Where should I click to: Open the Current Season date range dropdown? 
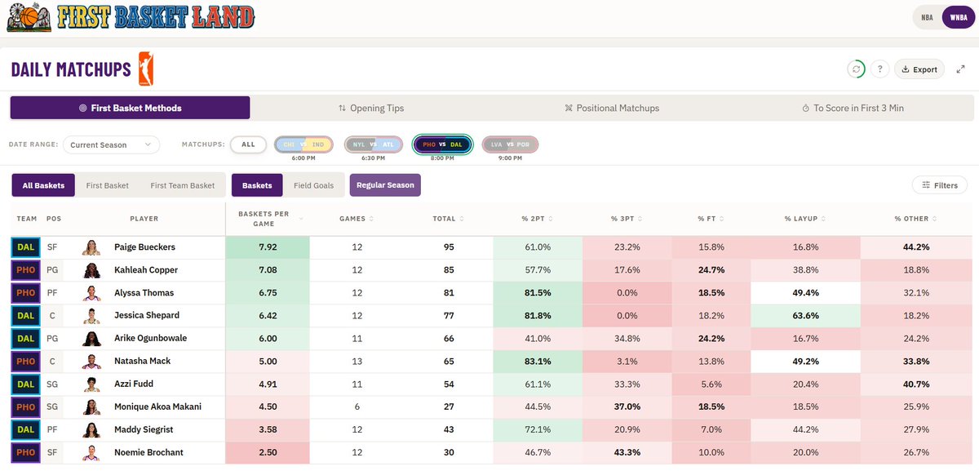(x=111, y=144)
